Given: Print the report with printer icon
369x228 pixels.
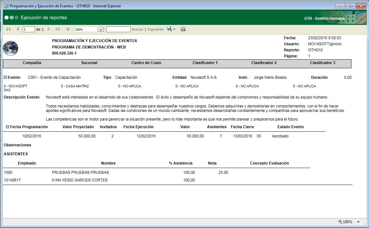Looking at the screenshot, I should [x=183, y=29].
